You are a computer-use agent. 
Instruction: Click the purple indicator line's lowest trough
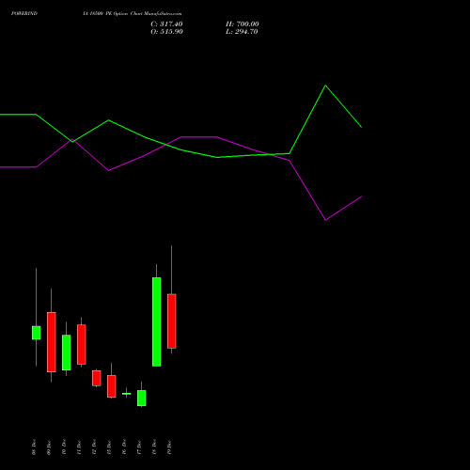pos(325,220)
